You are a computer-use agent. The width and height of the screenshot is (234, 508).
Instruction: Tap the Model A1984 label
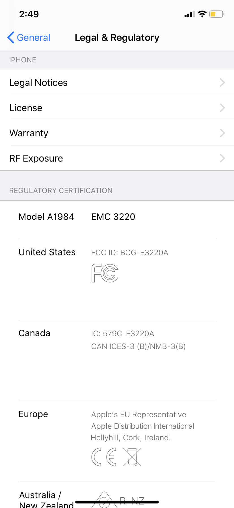point(46,217)
